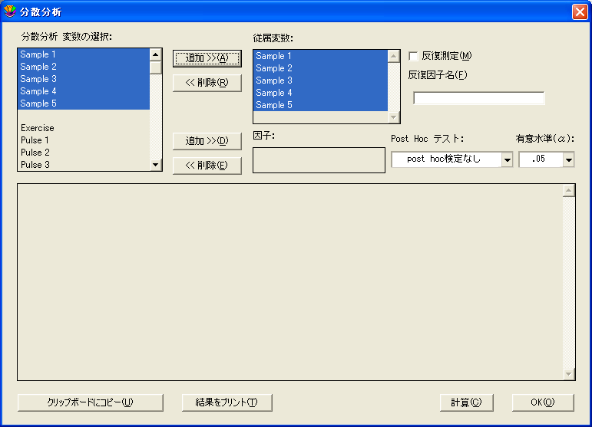
Task: Select Sample 1 in variable selection list
Action: [x=84, y=54]
